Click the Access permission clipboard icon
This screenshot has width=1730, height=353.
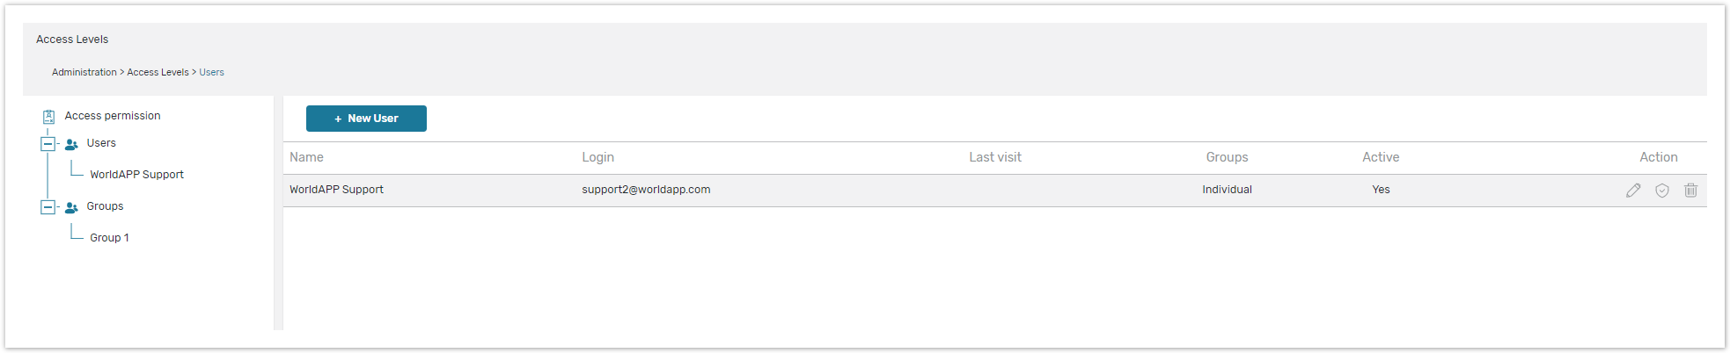click(x=49, y=116)
